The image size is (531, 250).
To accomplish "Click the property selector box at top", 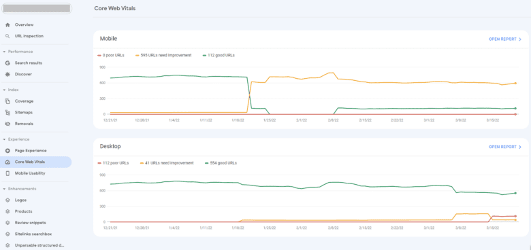I will [37, 8].
